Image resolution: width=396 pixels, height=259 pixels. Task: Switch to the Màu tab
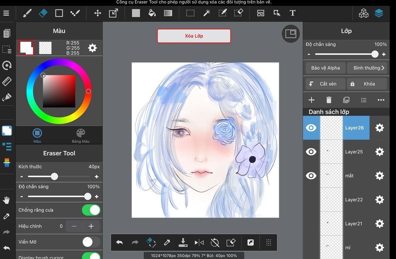[37, 136]
